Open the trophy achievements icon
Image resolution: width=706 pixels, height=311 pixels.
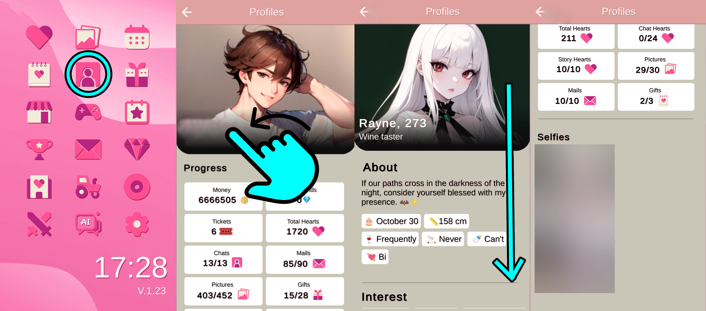pyautogui.click(x=39, y=149)
